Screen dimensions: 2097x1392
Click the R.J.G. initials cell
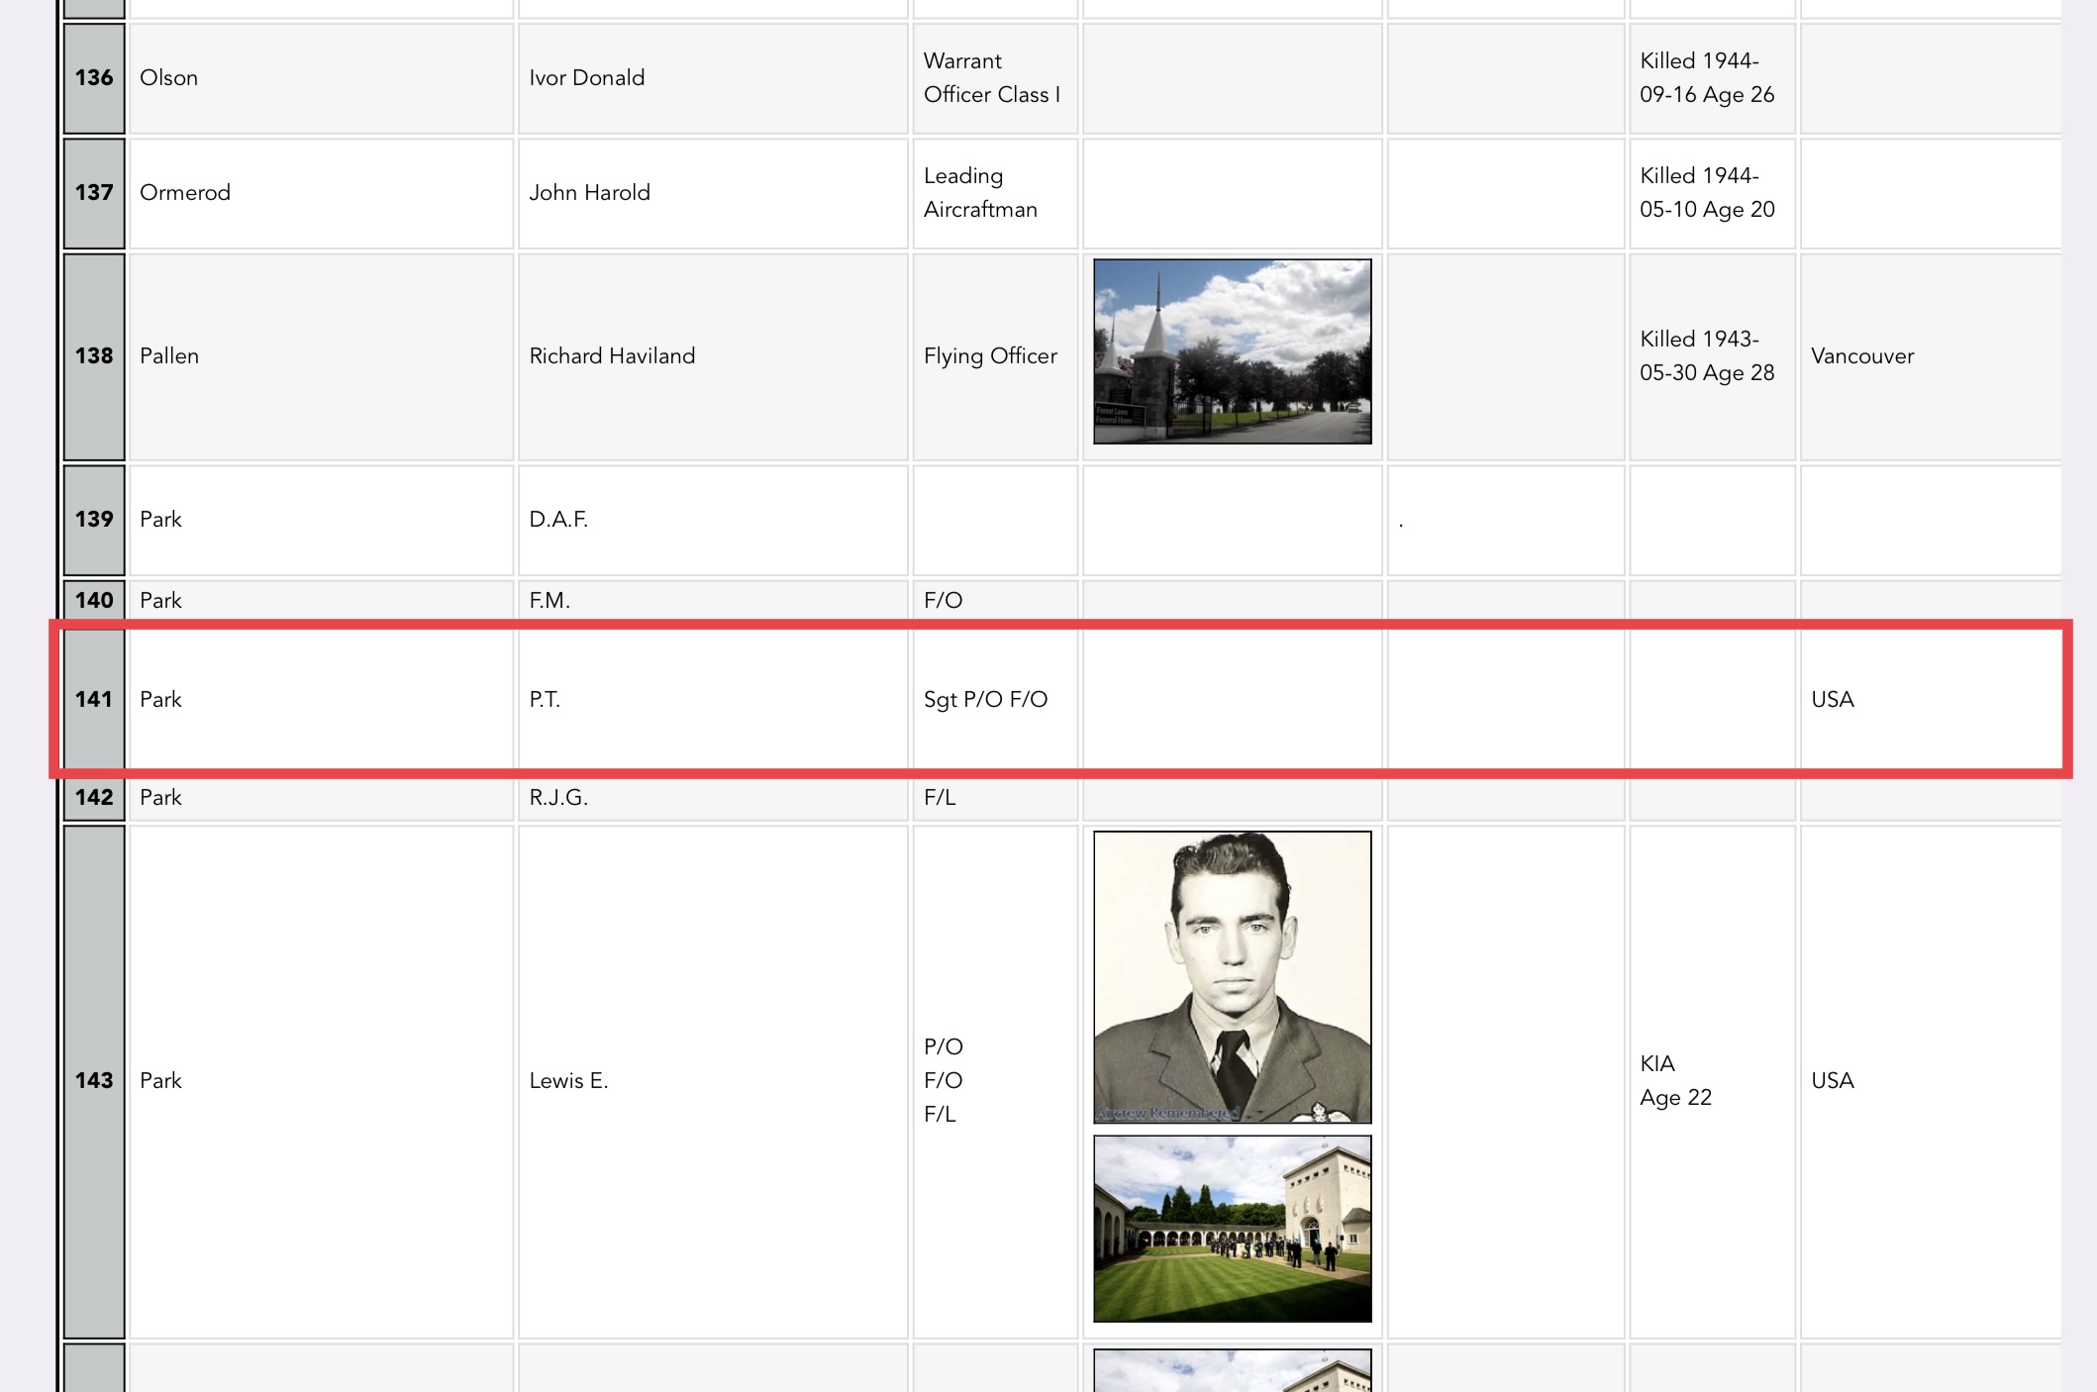(x=712, y=798)
